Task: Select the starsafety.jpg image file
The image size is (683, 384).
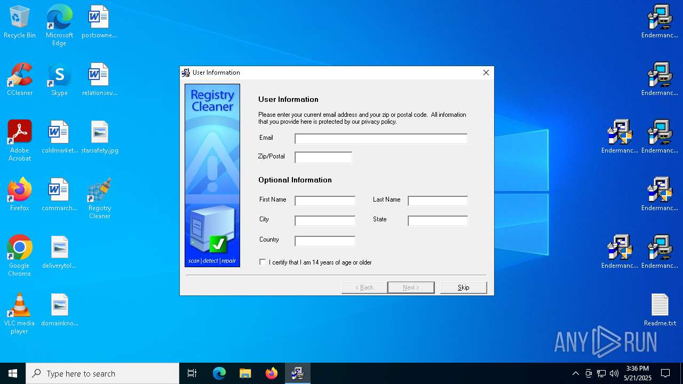Action: pyautogui.click(x=99, y=138)
